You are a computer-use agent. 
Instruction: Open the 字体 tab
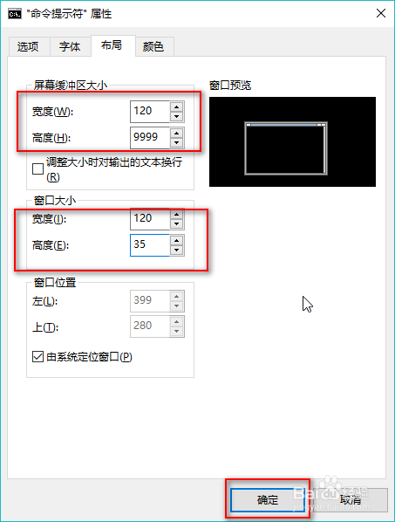[70, 46]
